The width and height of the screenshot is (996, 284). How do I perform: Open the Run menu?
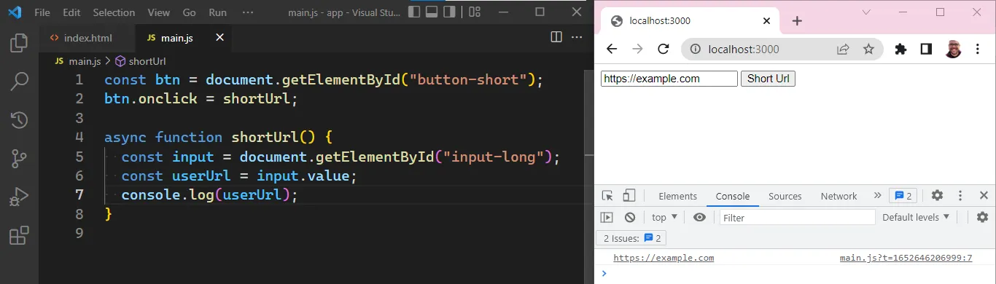[217, 12]
